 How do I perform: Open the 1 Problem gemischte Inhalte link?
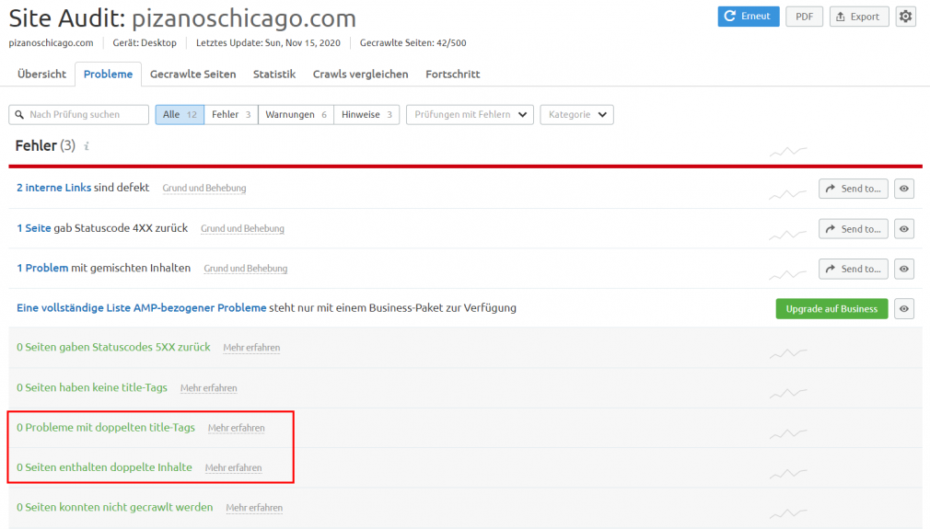[x=42, y=268]
